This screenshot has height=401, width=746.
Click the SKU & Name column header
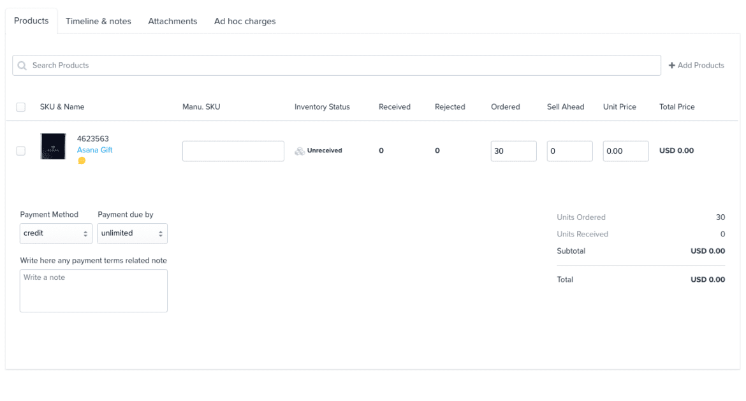click(62, 107)
